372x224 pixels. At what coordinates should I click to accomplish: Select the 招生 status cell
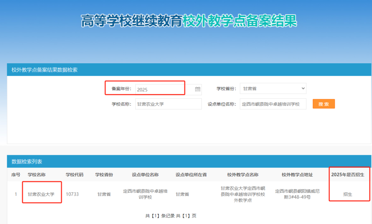pyautogui.click(x=348, y=194)
